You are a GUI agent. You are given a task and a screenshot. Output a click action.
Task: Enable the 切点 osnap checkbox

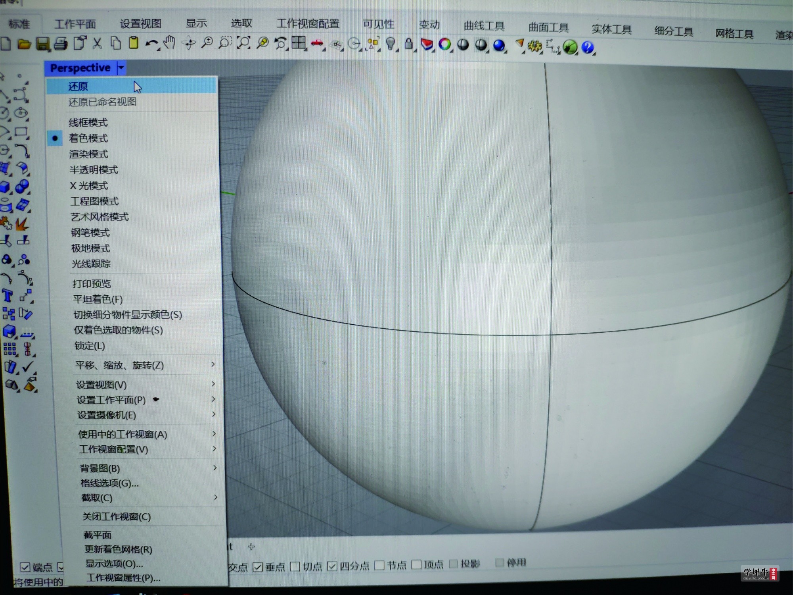point(295,566)
